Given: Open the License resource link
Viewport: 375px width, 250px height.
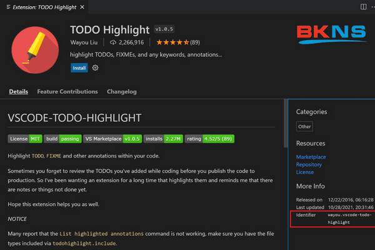Looking at the screenshot, I should [305, 172].
